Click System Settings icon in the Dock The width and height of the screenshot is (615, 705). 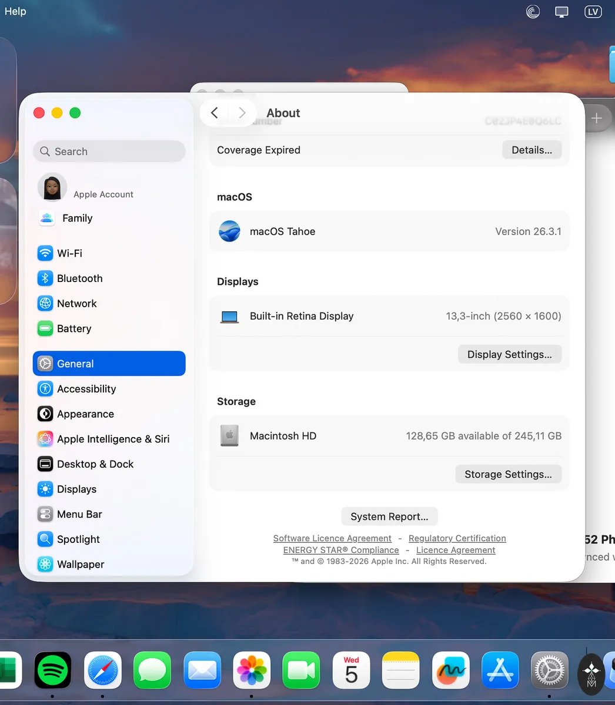pyautogui.click(x=550, y=670)
